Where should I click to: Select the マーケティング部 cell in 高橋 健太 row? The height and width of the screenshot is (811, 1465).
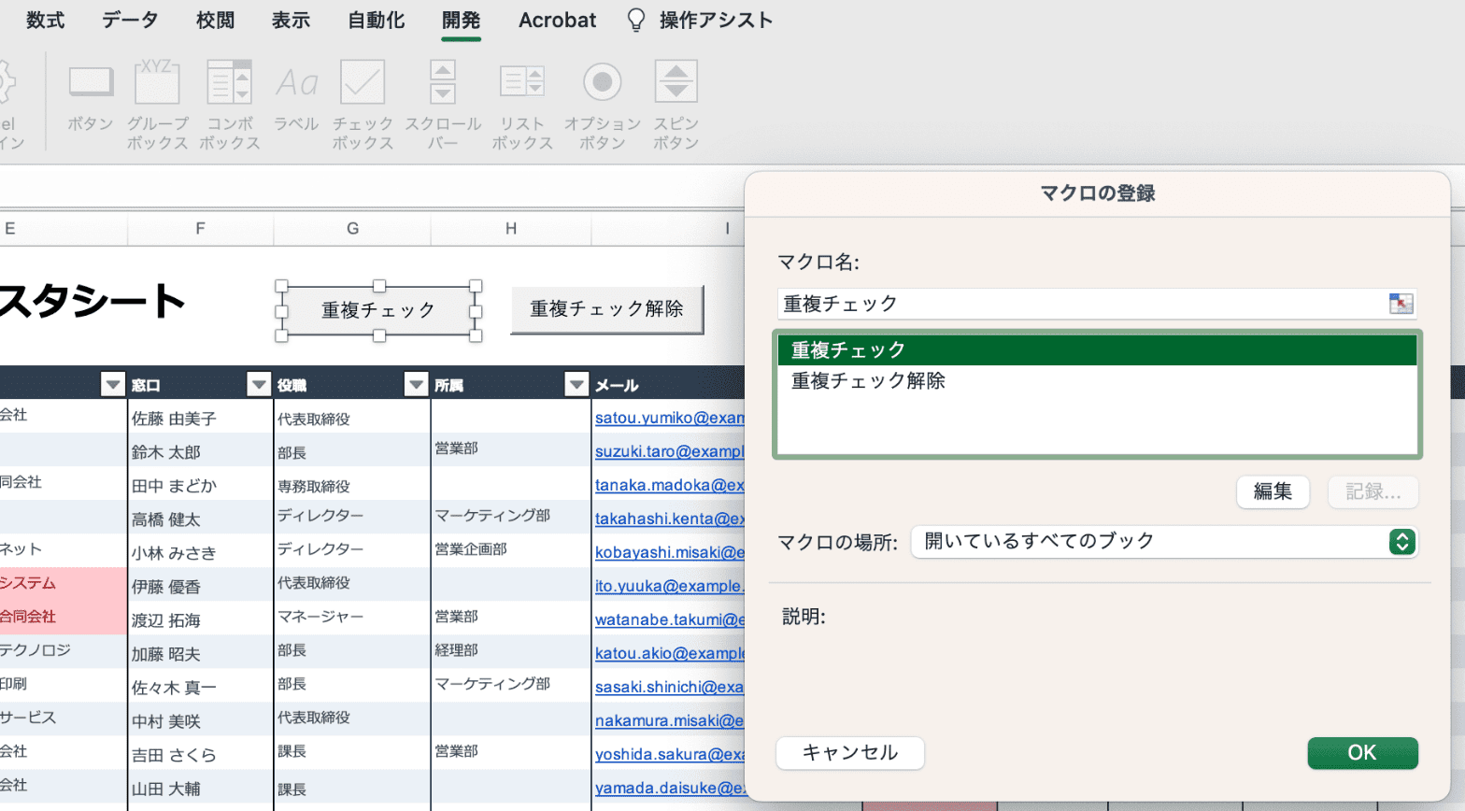tap(511, 517)
